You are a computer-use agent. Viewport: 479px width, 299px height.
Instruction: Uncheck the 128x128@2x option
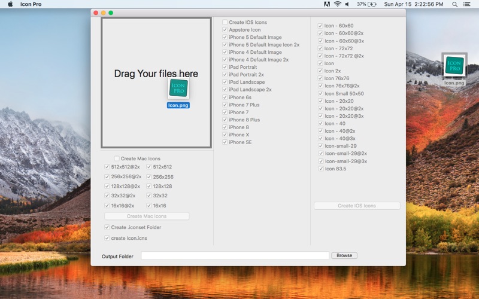(107, 186)
